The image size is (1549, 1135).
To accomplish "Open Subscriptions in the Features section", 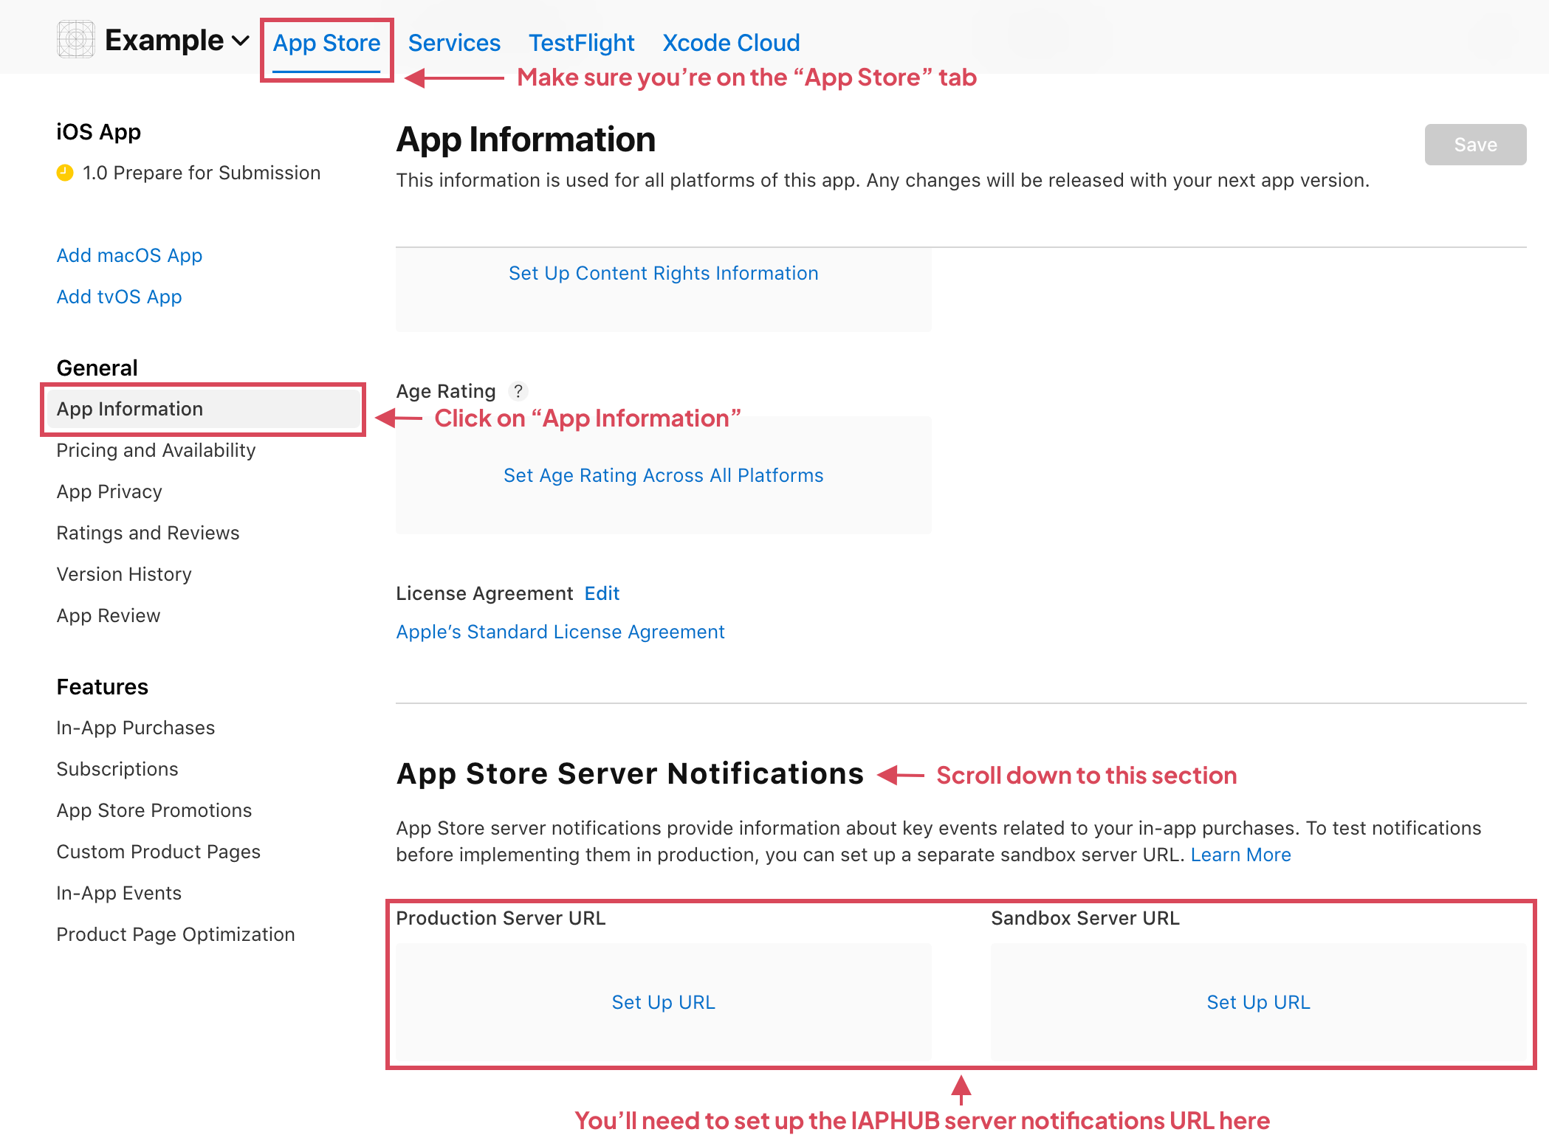I will click(x=117, y=769).
